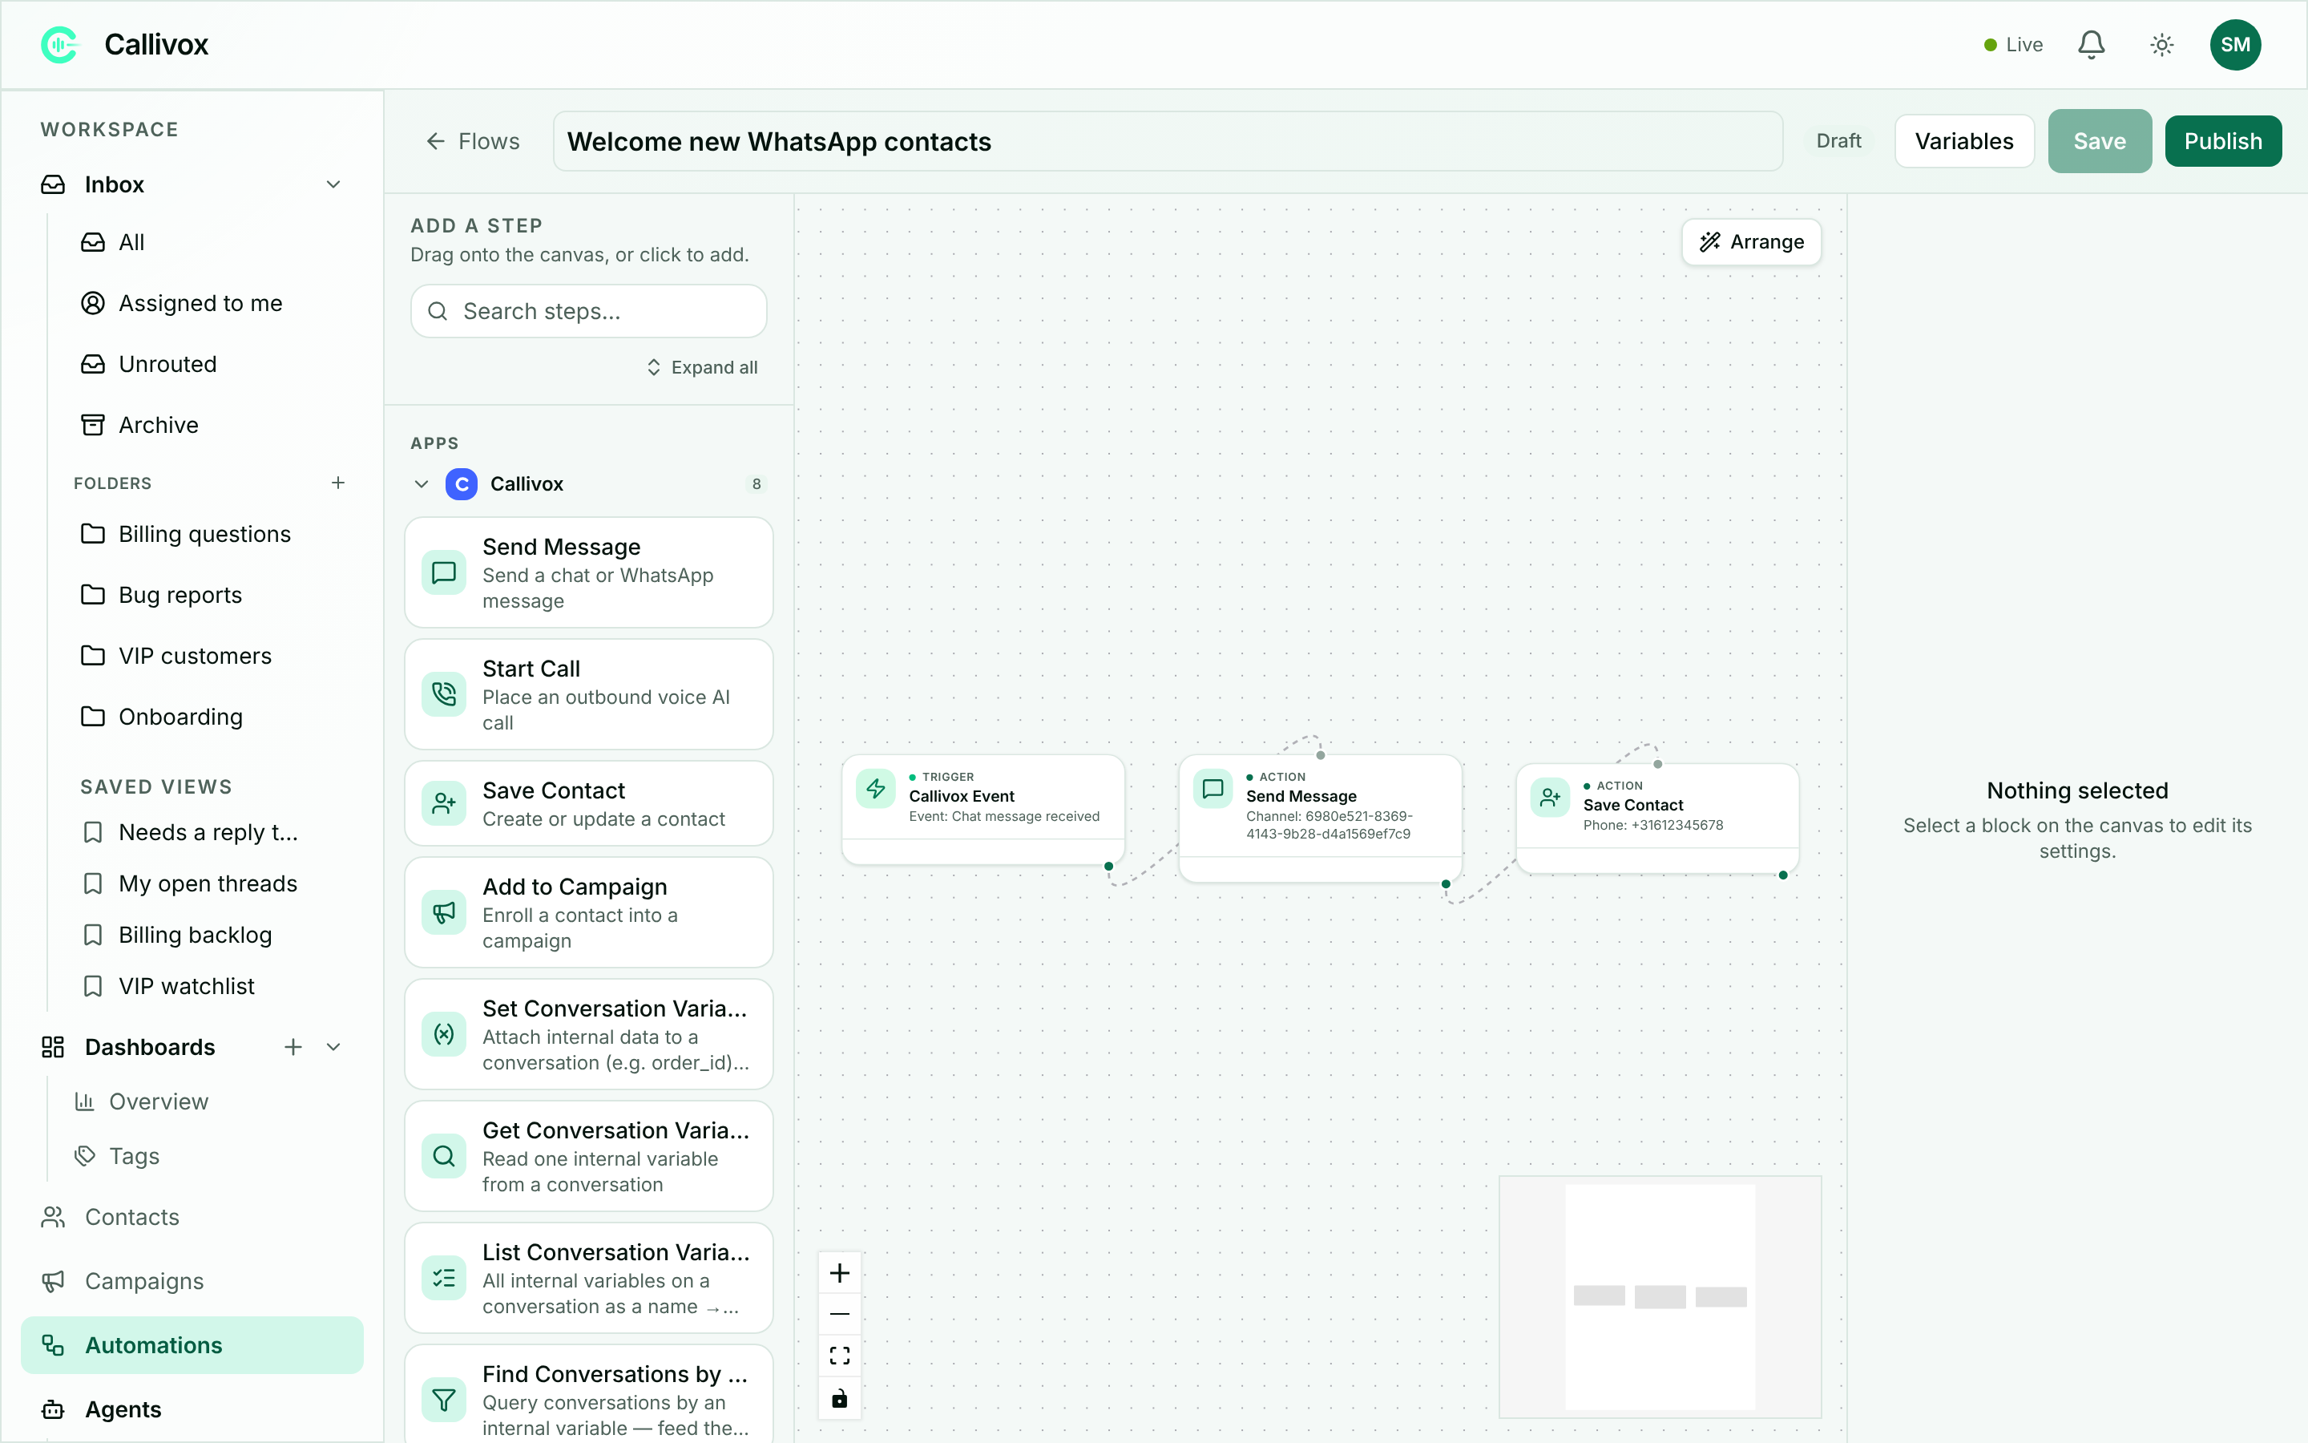
Task: Zoom in on the canvas
Action: click(x=839, y=1273)
